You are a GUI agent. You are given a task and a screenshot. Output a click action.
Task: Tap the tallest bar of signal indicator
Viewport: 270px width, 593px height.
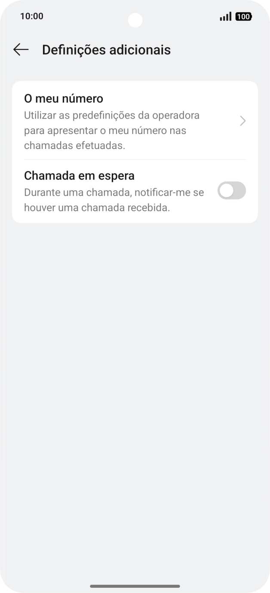(230, 16)
